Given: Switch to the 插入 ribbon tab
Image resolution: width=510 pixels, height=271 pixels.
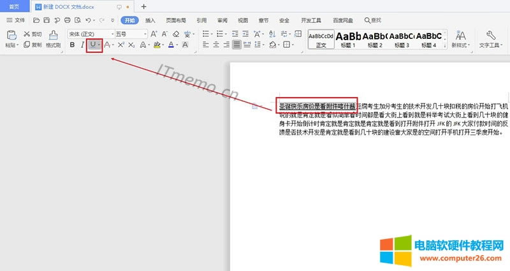Looking at the screenshot, I should point(150,20).
